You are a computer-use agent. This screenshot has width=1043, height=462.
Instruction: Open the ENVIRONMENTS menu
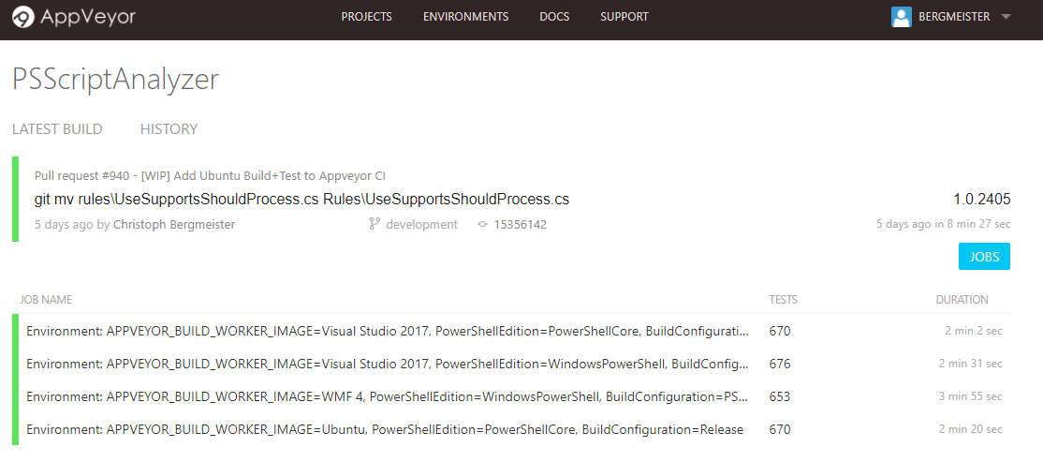pos(465,17)
